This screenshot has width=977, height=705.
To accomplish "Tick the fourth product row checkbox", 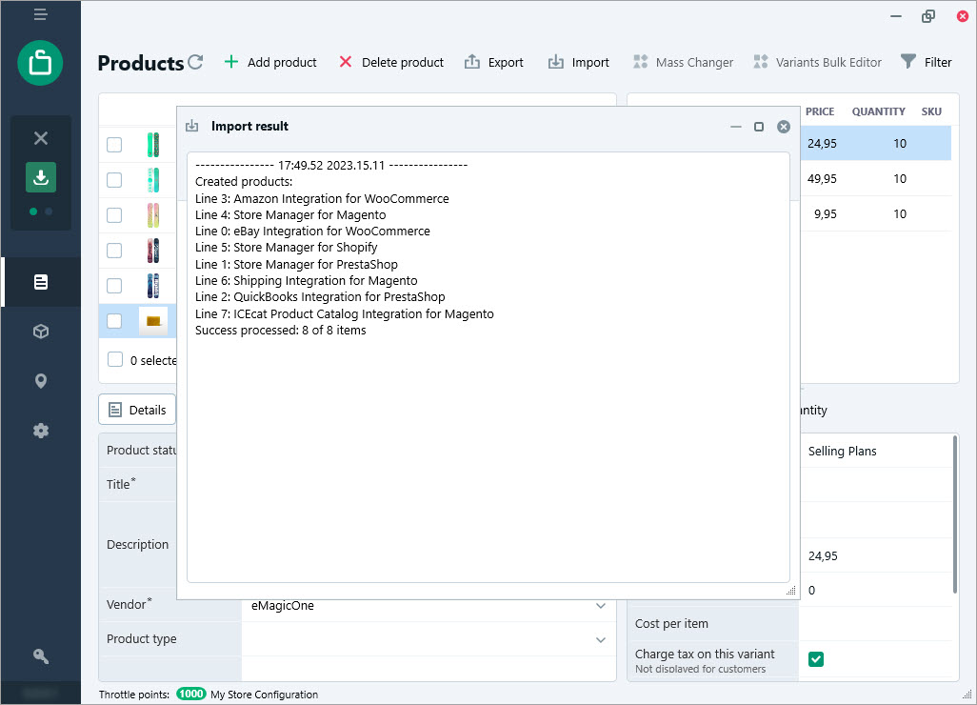I will coord(114,251).
